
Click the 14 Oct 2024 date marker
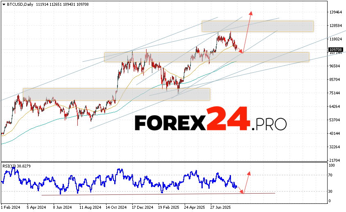coord(117,208)
